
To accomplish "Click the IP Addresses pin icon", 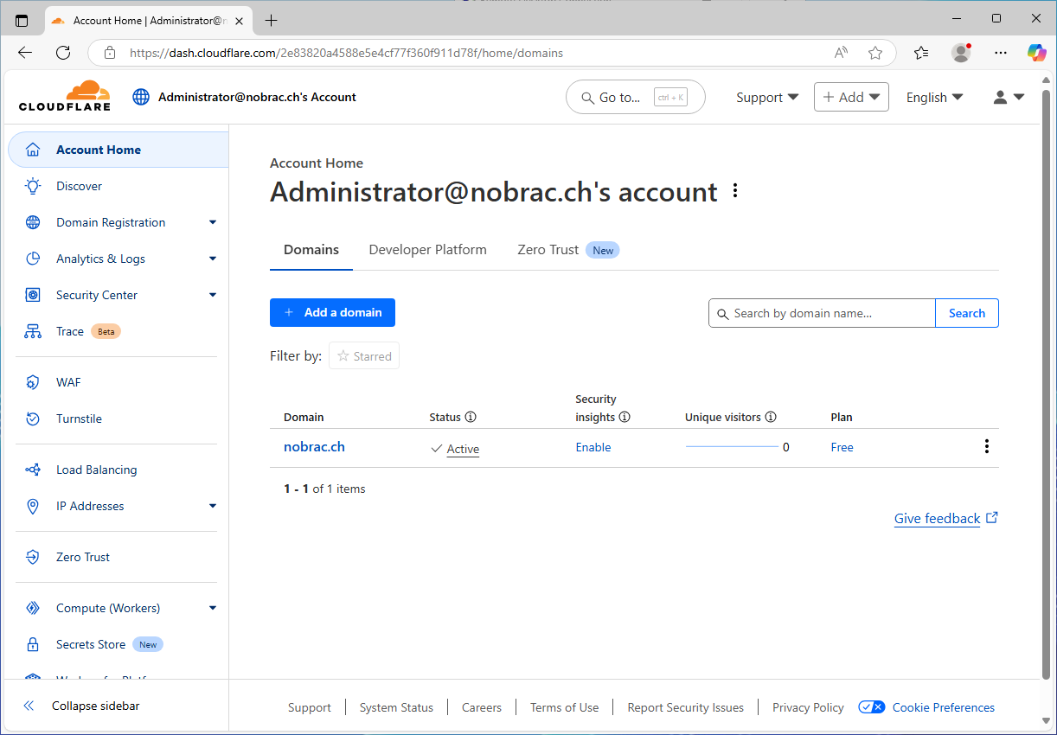I will 33,506.
